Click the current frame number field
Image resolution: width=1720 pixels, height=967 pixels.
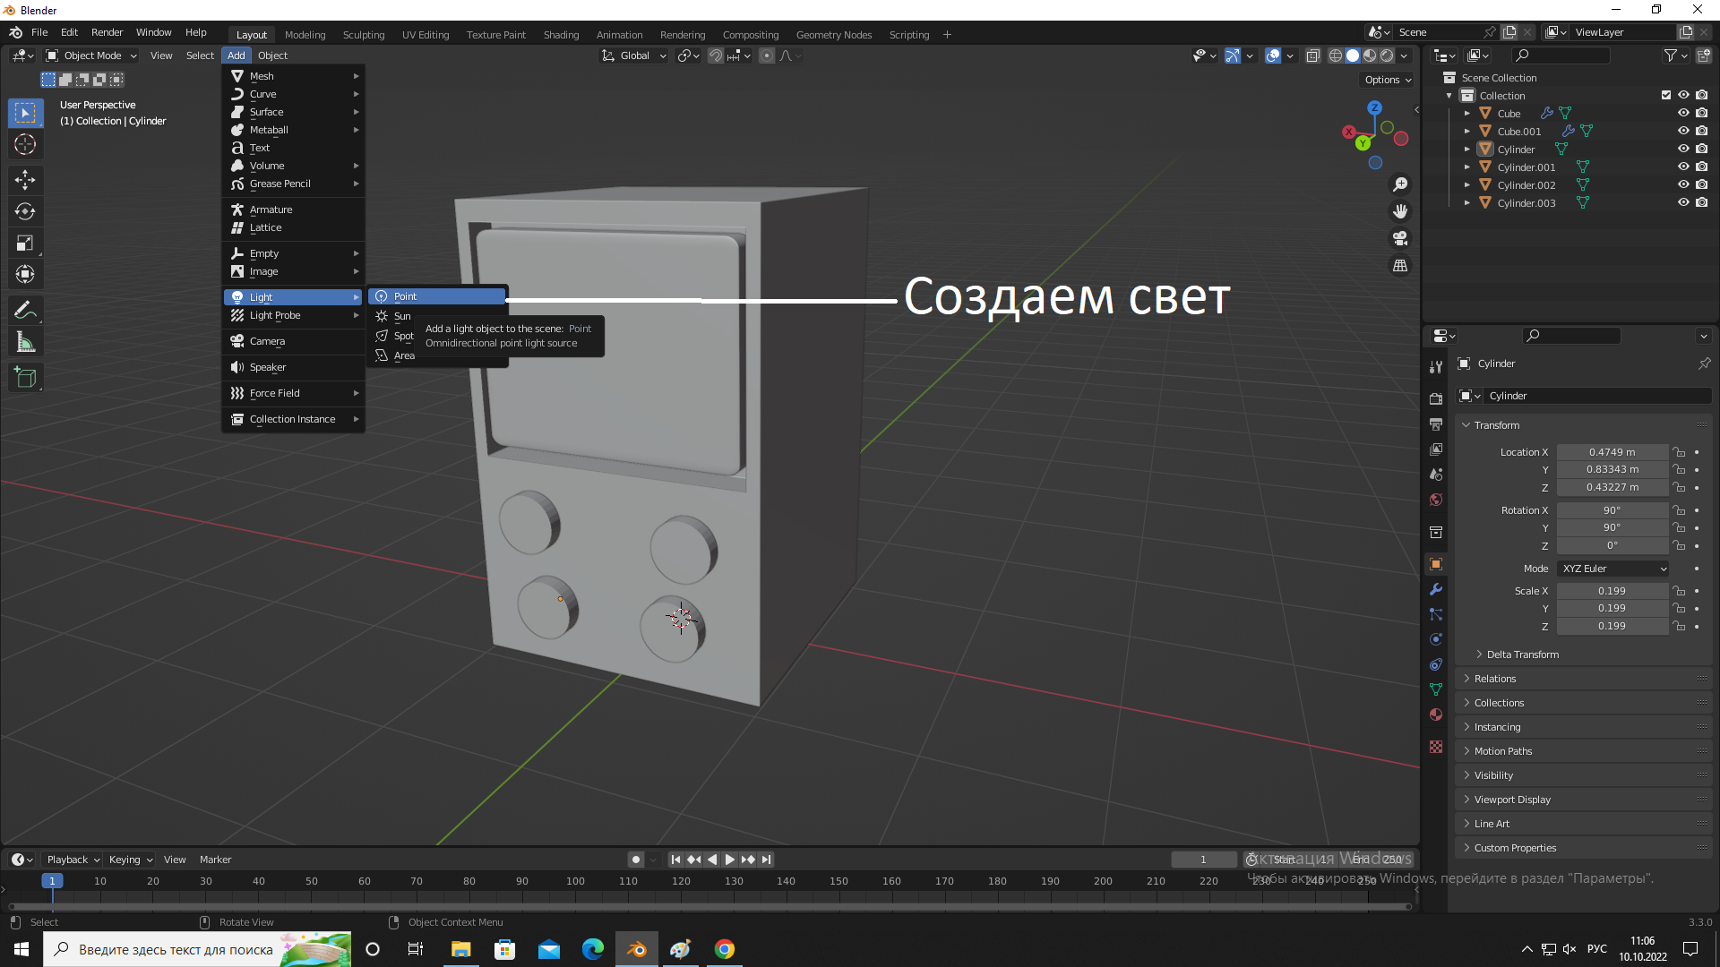(1203, 860)
